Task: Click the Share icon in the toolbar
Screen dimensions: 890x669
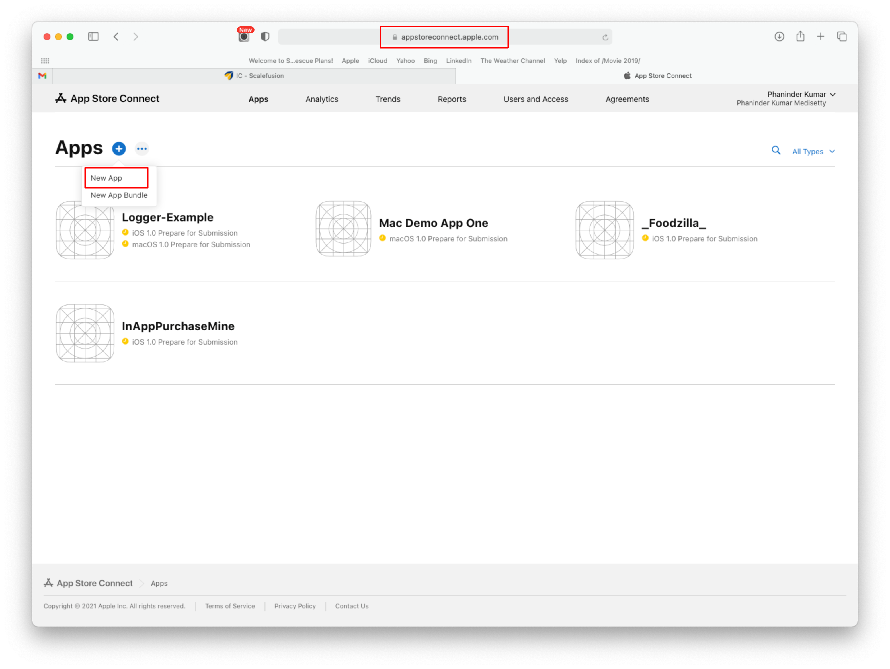Action: point(800,36)
